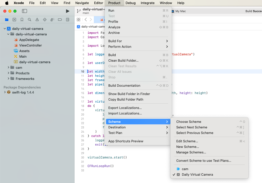Screen dimensions: 262x183
Task: Click the Run play button in toolbar
Action: (x=67, y=11)
